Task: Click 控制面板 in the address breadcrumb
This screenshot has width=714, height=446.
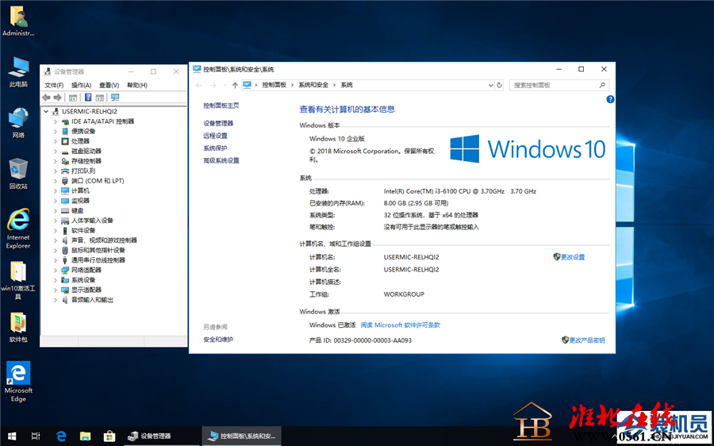Action: 274,85
